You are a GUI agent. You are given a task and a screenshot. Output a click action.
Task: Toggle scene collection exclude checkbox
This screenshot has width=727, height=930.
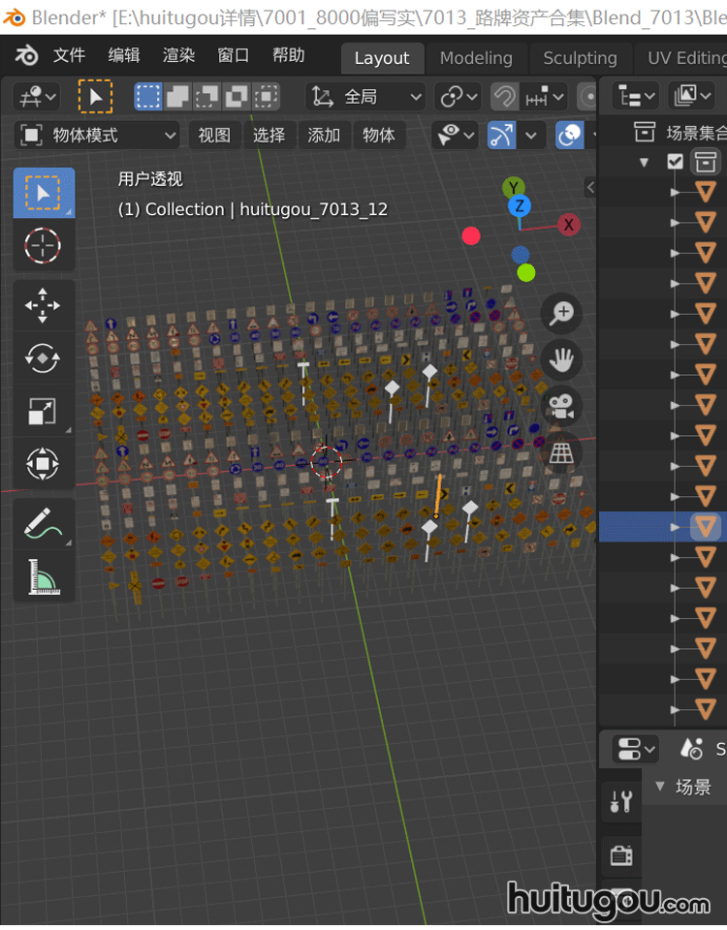click(676, 162)
